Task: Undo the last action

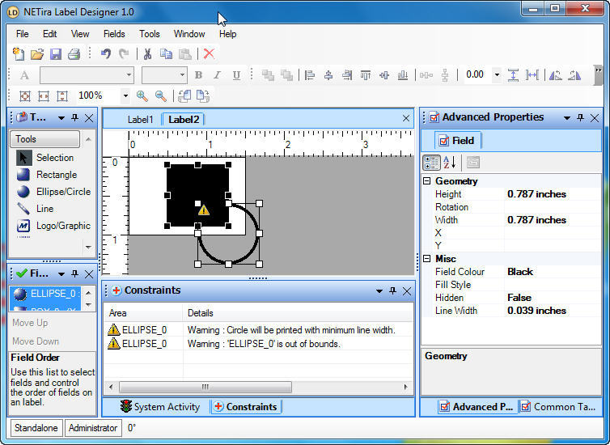Action: tap(106, 54)
